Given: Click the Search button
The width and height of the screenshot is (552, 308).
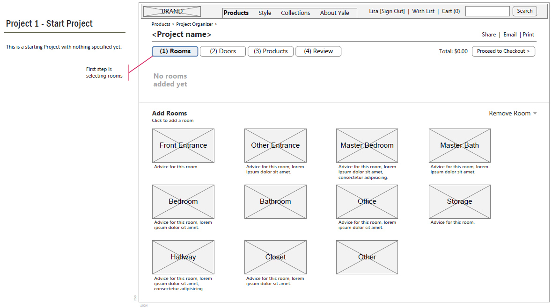Looking at the screenshot, I should [524, 11].
